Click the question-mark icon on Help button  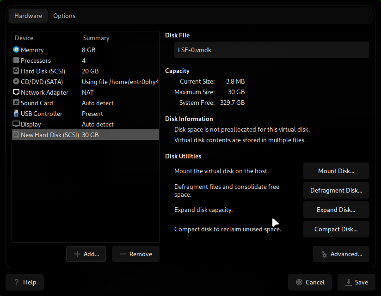point(15,282)
